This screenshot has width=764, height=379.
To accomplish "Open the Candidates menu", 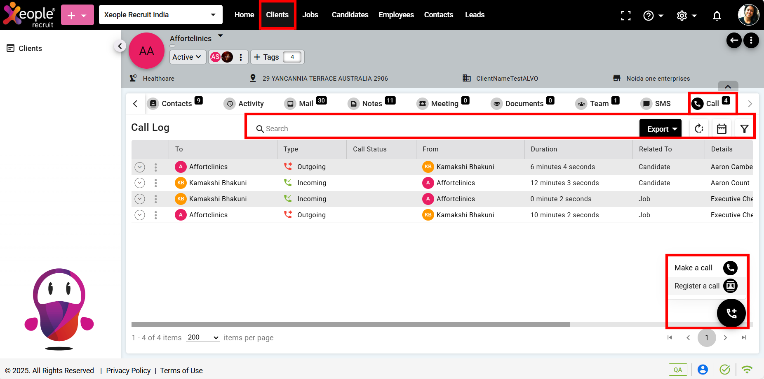I will [x=350, y=15].
